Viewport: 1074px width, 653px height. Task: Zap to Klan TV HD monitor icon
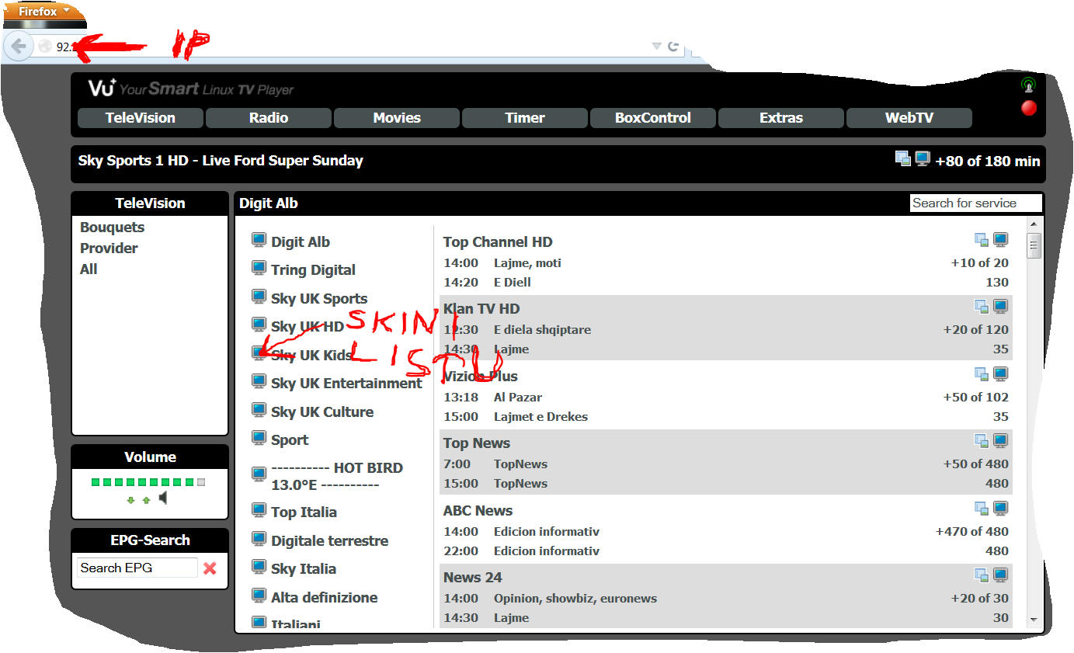(1001, 307)
